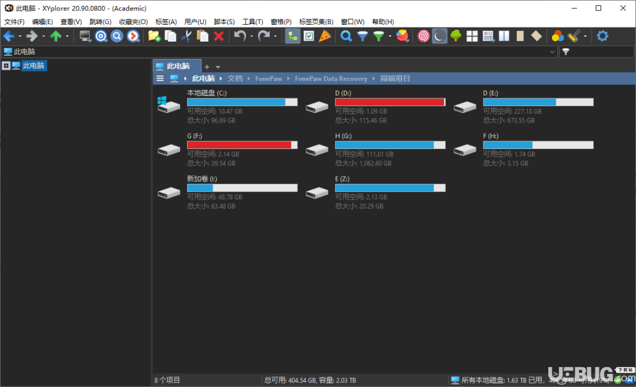
Task: Click the yellow brush customize icon
Action: pyautogui.click(x=574, y=36)
